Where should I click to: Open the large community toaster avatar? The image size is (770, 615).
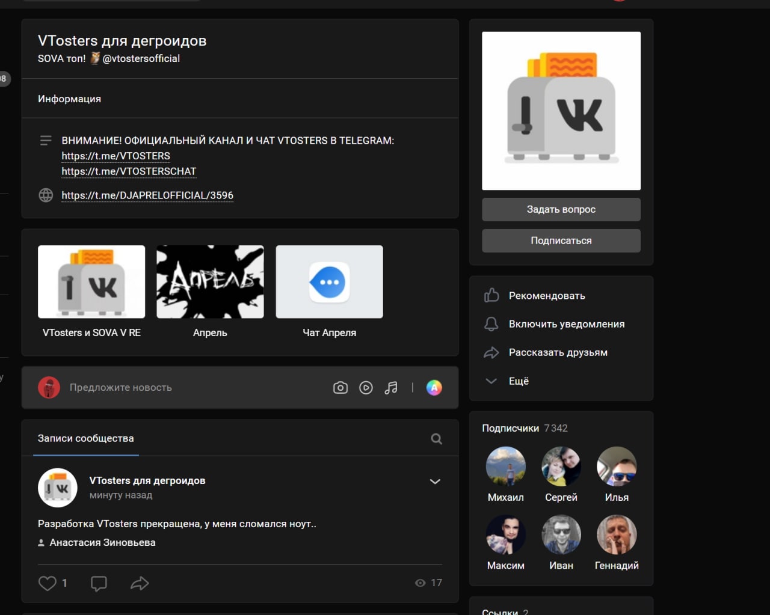(x=561, y=111)
